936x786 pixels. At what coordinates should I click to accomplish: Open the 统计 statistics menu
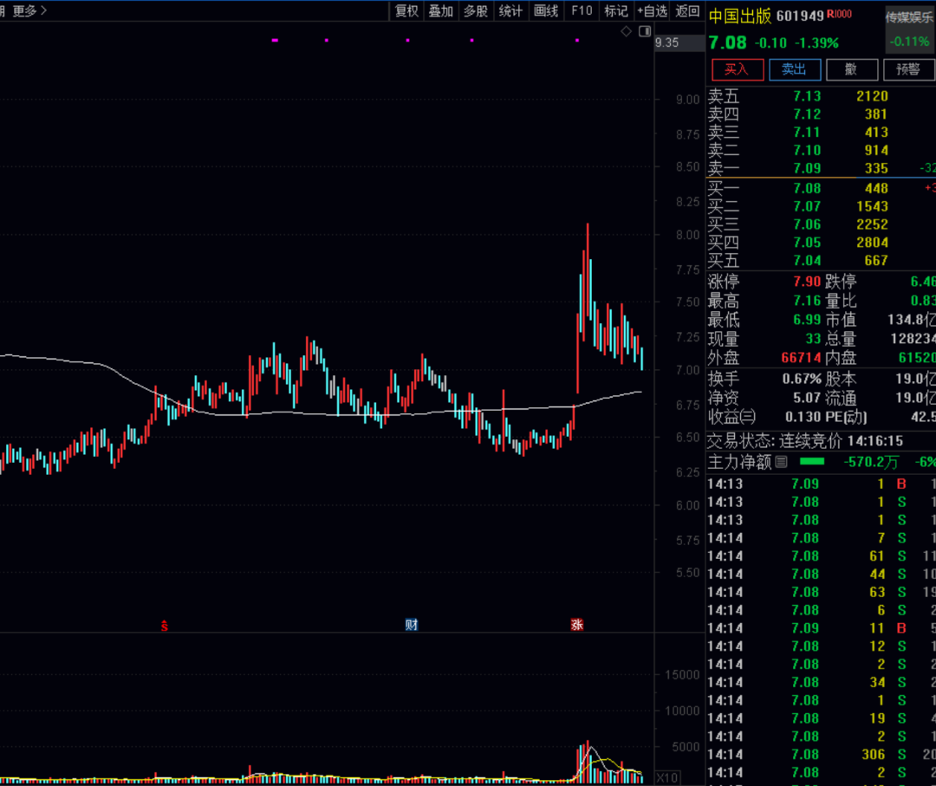tap(510, 11)
